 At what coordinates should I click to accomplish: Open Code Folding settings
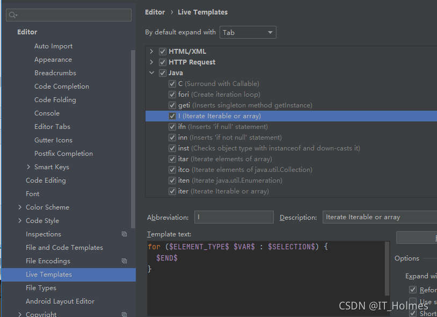[x=55, y=100]
